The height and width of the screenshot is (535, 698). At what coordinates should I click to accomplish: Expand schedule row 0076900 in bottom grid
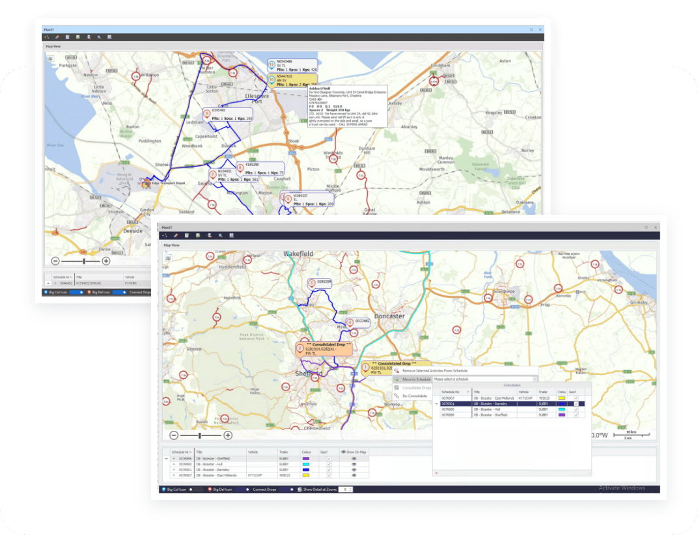coord(173,463)
